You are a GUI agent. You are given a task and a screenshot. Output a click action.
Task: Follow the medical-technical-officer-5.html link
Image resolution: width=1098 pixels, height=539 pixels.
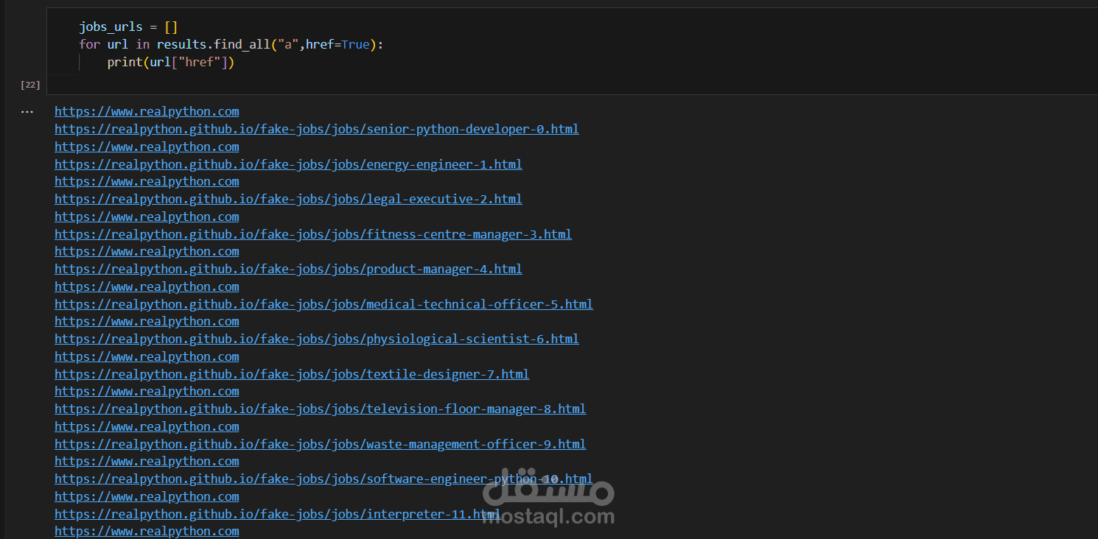(x=324, y=304)
